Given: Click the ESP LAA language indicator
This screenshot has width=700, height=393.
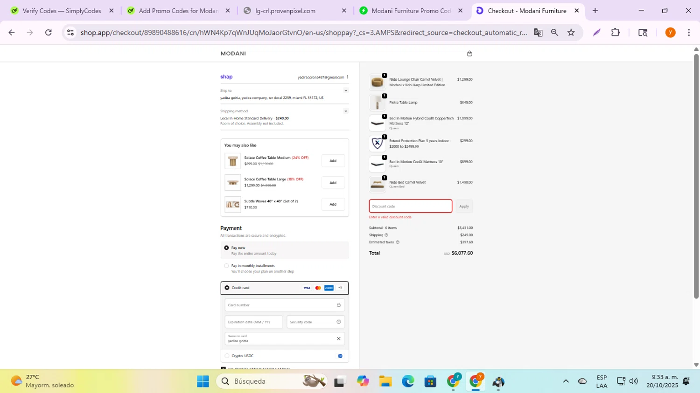Looking at the screenshot, I should click(602, 382).
